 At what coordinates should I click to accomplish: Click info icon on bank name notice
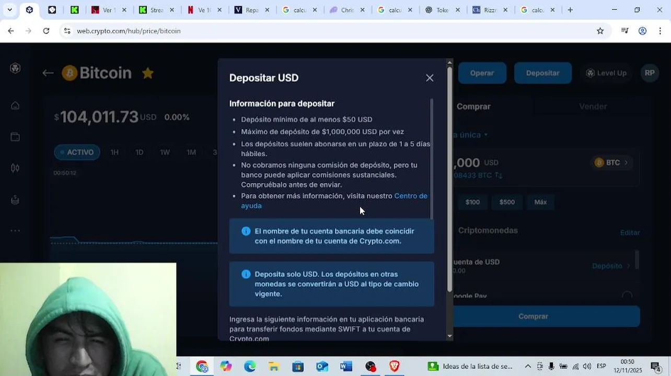246,231
